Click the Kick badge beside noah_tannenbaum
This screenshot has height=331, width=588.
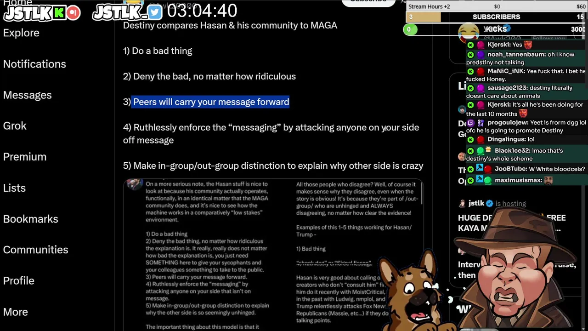(470, 55)
